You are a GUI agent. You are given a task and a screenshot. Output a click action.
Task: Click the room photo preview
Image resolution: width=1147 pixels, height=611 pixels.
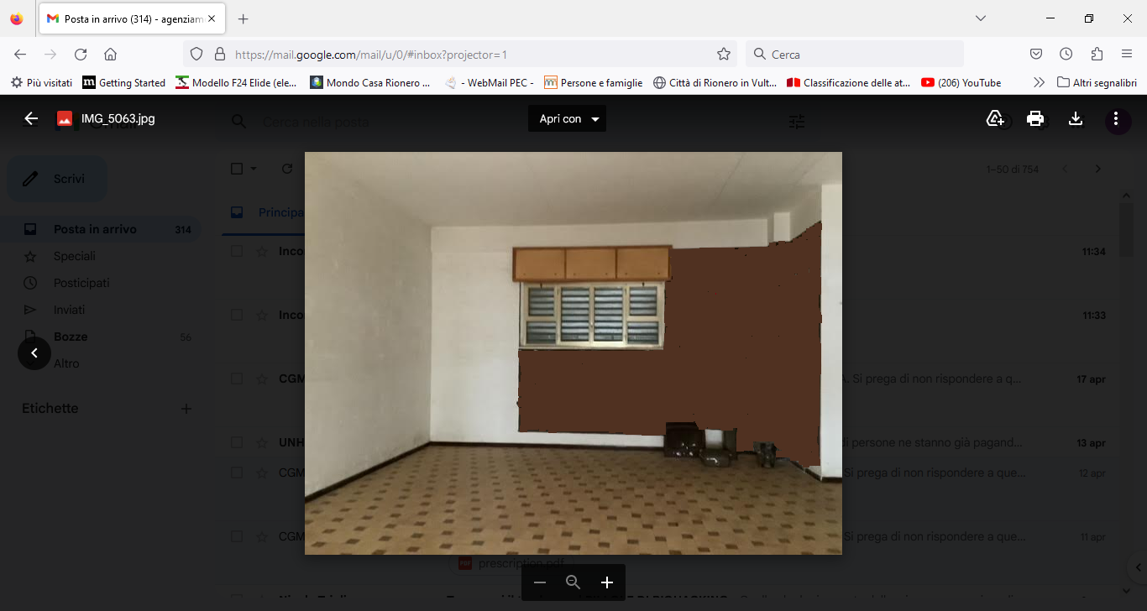coord(573,353)
